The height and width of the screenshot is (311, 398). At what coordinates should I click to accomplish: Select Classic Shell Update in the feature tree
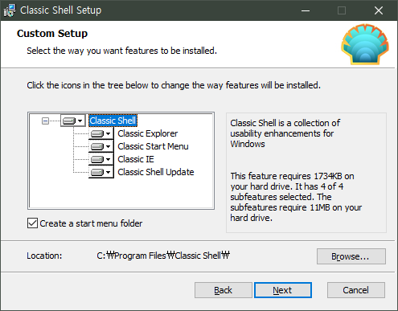click(156, 172)
